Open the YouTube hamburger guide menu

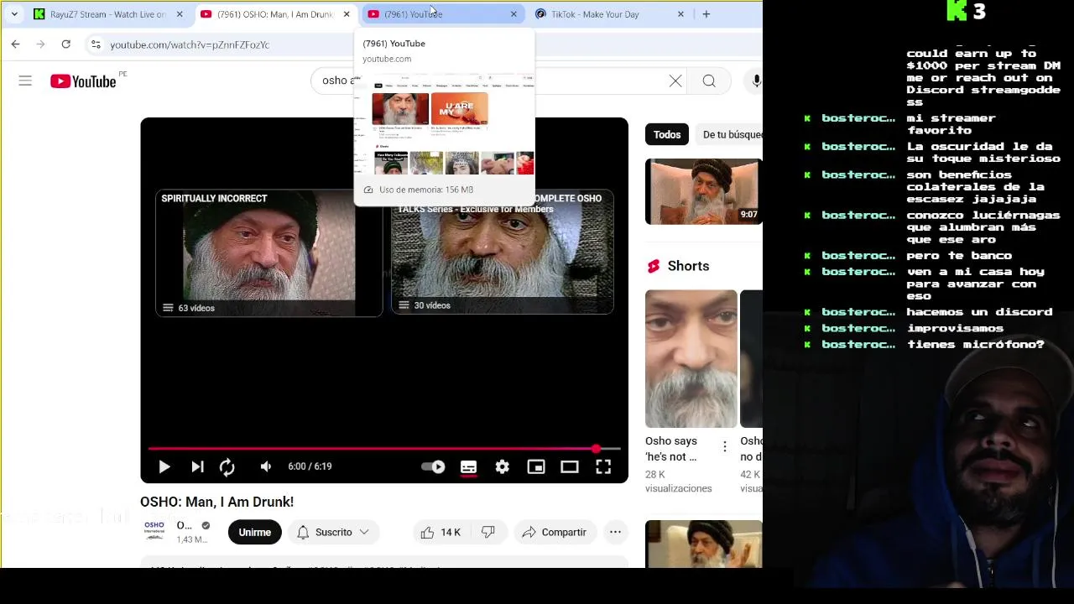pos(25,81)
